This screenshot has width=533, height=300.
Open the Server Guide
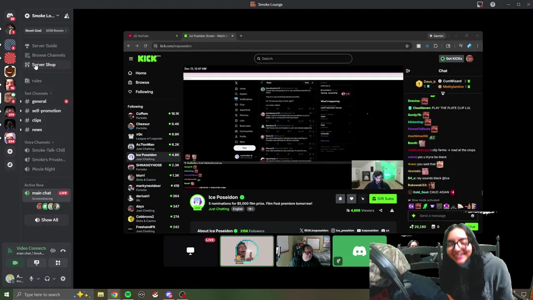coord(45,46)
